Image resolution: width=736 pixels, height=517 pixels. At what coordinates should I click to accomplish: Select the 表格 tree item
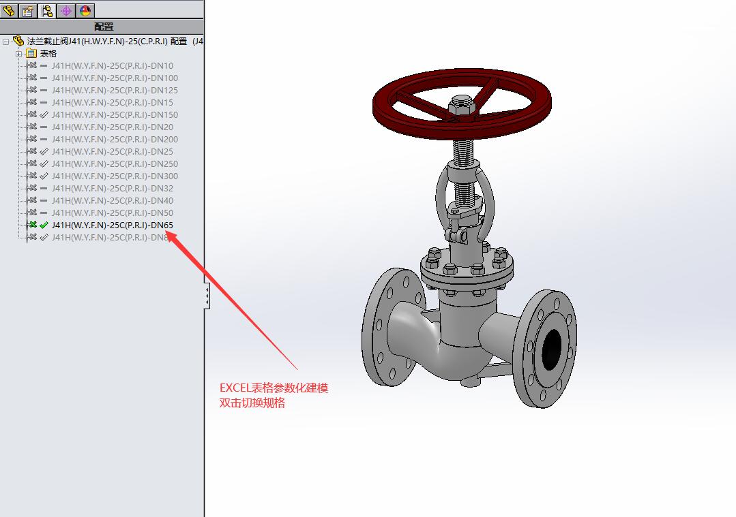tap(48, 53)
